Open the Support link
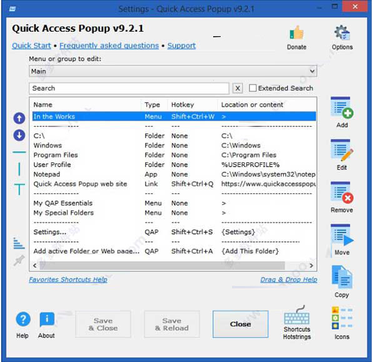 (181, 46)
